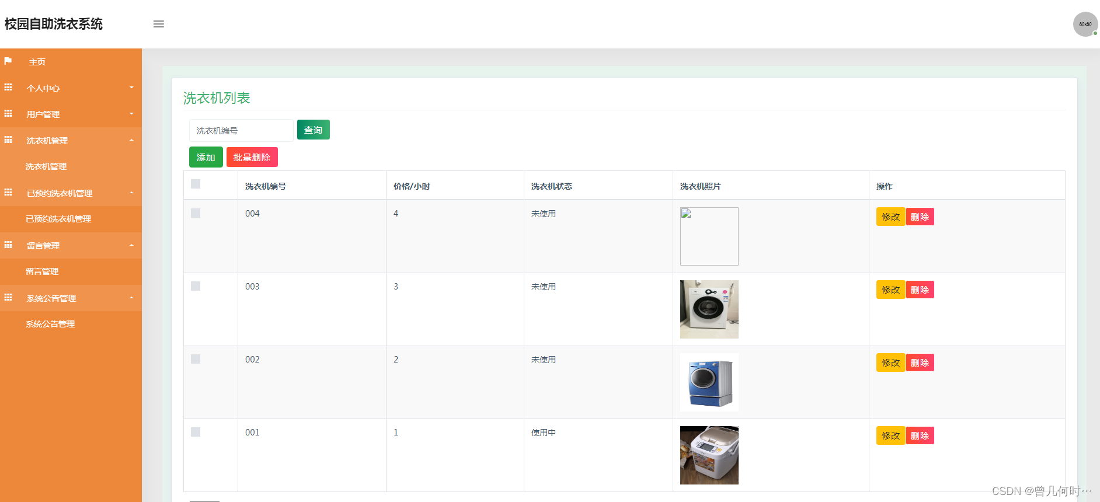Viewport: 1100px width, 502px height.
Task: Expand the 个人中心 menu arrow
Action: [x=131, y=88]
